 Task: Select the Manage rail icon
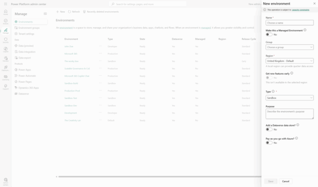point(6,31)
